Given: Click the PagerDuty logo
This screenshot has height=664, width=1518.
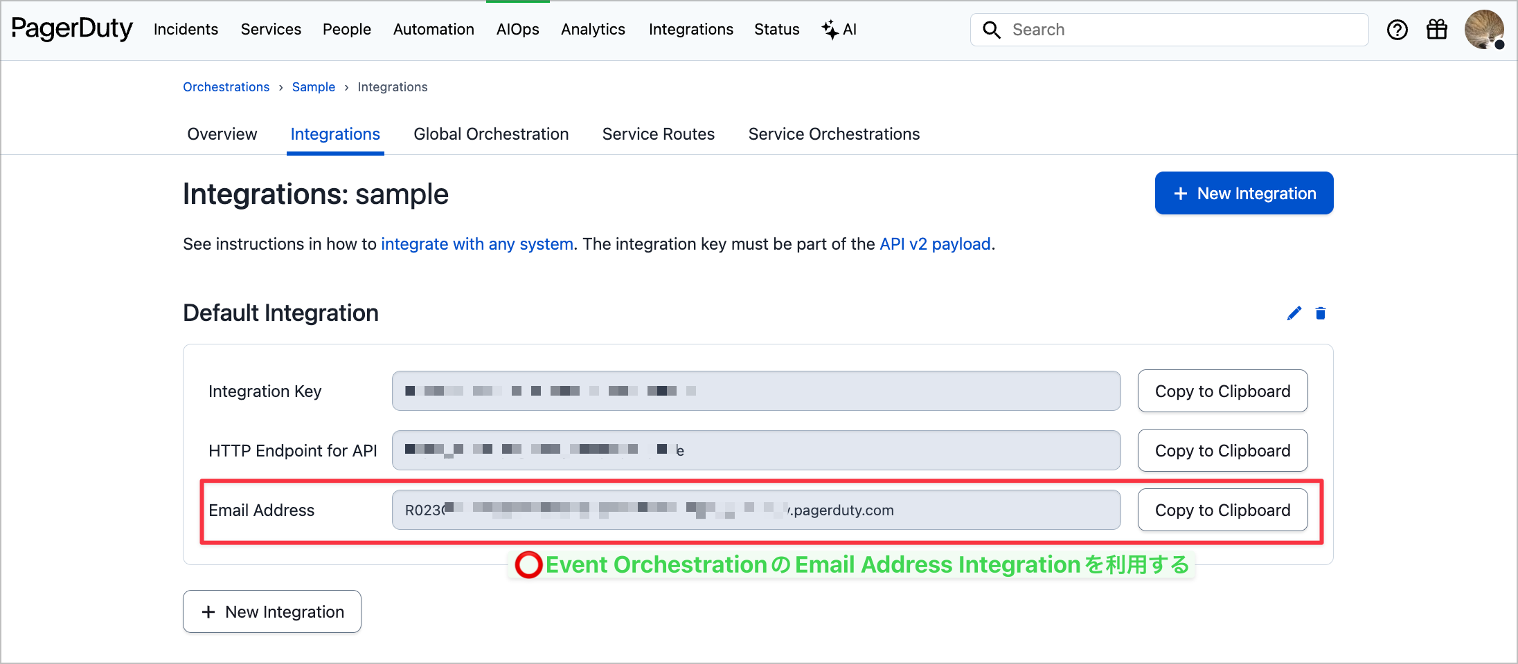Looking at the screenshot, I should 72,29.
